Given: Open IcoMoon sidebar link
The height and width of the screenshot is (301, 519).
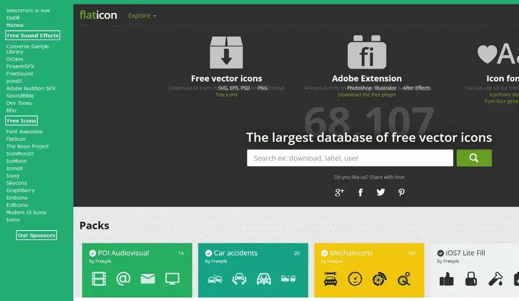Looking at the screenshot, I should (x=16, y=161).
